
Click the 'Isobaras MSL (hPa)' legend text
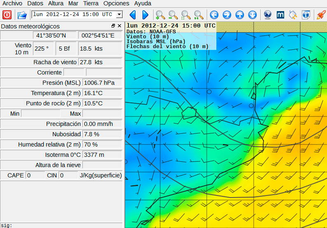tap(156, 42)
